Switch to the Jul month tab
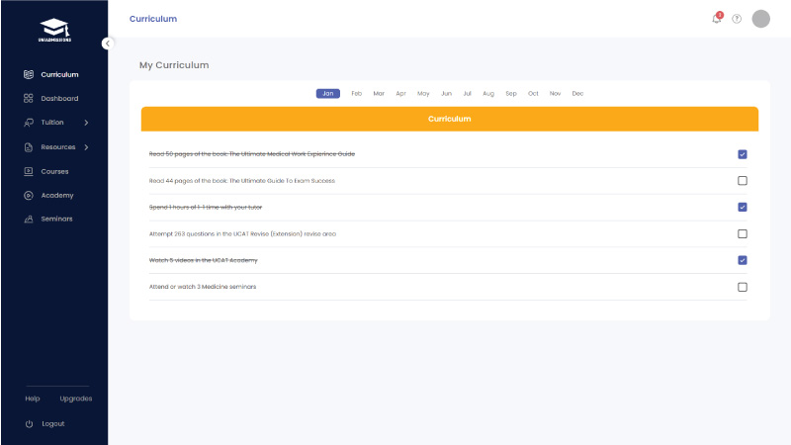Image resolution: width=791 pixels, height=445 pixels. [x=467, y=93]
